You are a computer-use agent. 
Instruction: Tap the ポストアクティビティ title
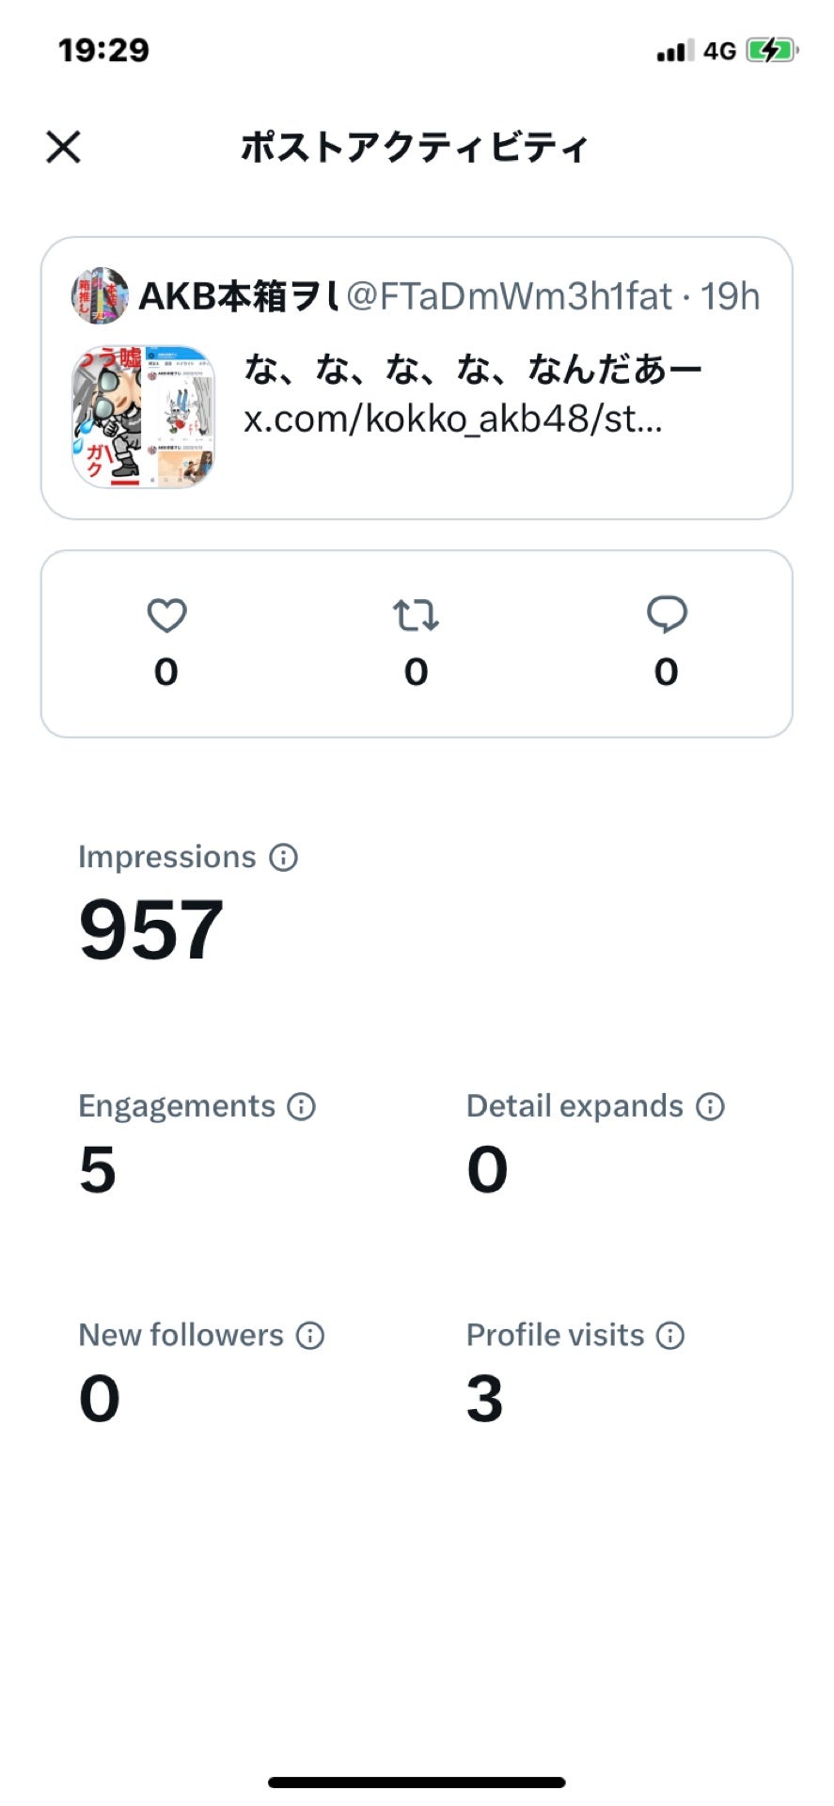coord(415,148)
